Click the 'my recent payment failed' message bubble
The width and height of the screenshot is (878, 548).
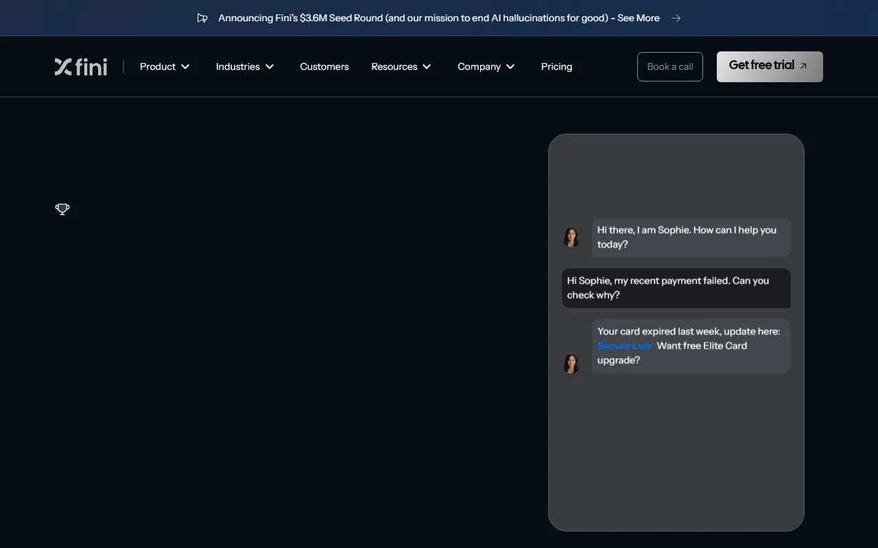click(676, 288)
